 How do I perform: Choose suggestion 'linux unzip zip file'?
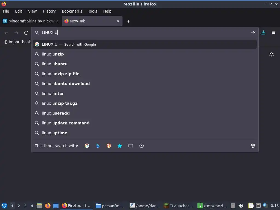(145, 74)
